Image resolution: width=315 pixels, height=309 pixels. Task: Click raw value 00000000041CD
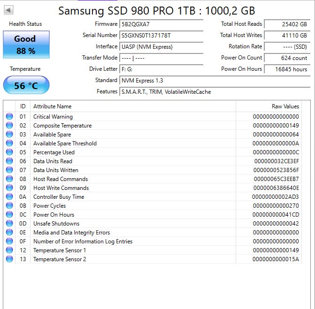[x=276, y=214]
